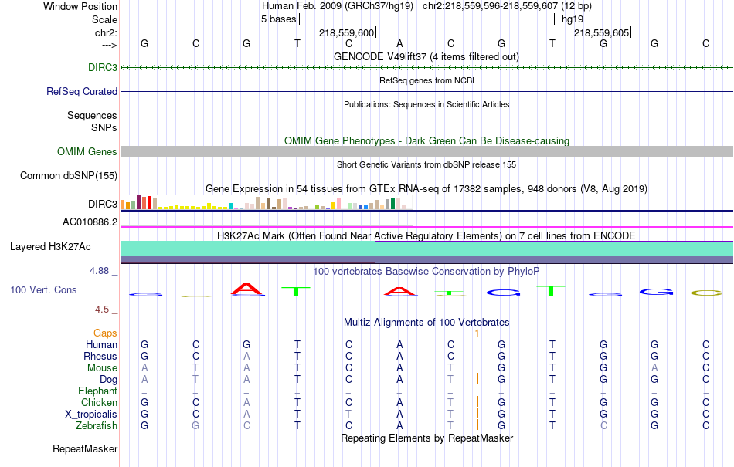Click the chr2:218,559,596-218,559,607 coordinate text
This screenshot has width=734, height=467.
click(x=490, y=6)
